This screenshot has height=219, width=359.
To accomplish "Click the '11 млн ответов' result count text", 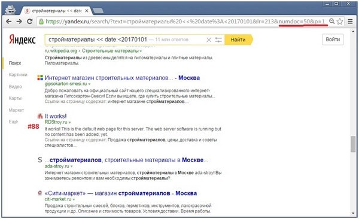I will pyautogui.click(x=172, y=39).
